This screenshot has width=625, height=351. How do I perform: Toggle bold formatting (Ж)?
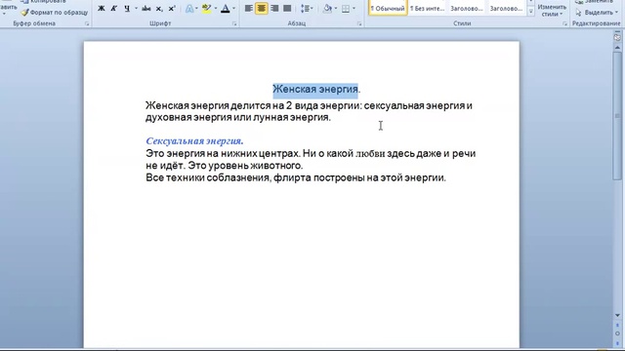tap(102, 9)
